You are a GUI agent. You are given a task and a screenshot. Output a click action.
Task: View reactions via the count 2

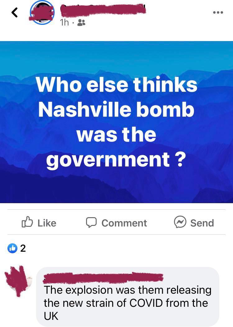click(x=23, y=248)
